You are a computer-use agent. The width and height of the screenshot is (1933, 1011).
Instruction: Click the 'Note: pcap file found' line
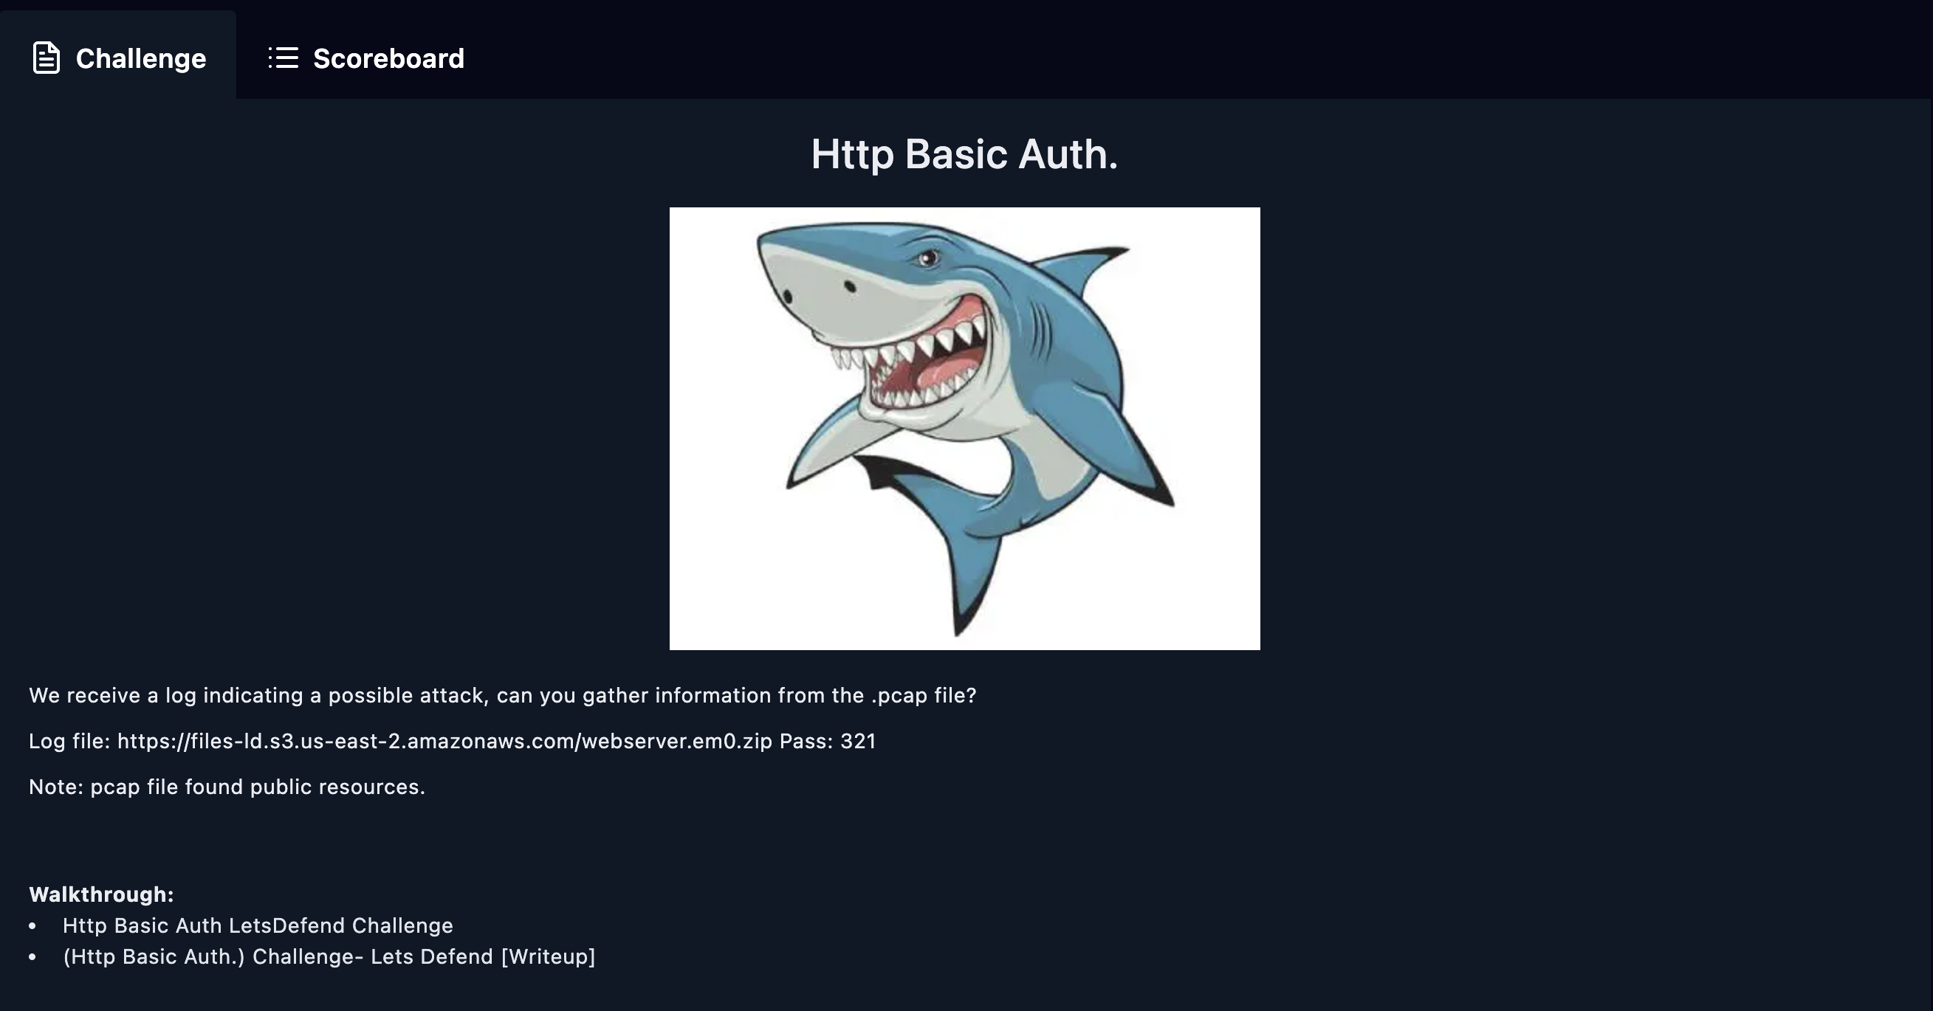227,787
